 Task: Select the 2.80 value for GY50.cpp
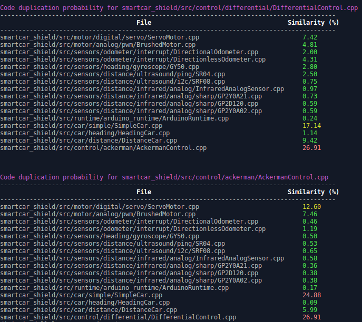coord(310,67)
